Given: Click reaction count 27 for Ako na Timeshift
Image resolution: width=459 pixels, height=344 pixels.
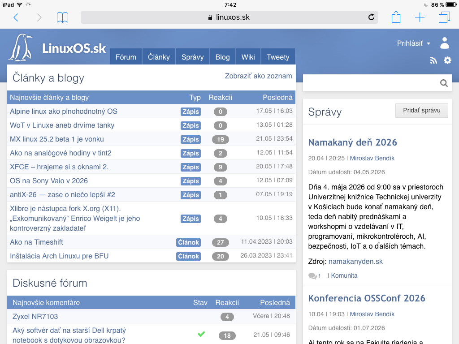Looking at the screenshot, I should 221,242.
